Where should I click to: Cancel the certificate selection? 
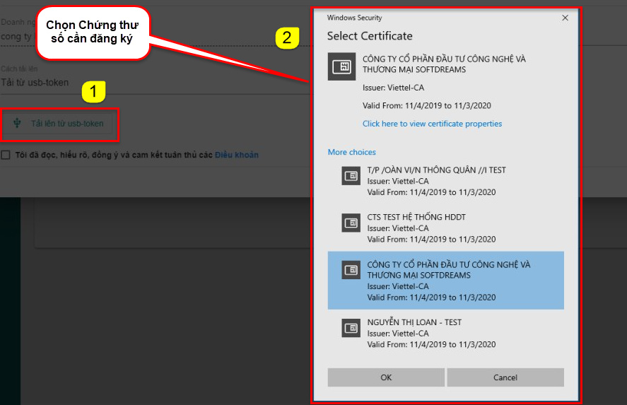coord(505,377)
